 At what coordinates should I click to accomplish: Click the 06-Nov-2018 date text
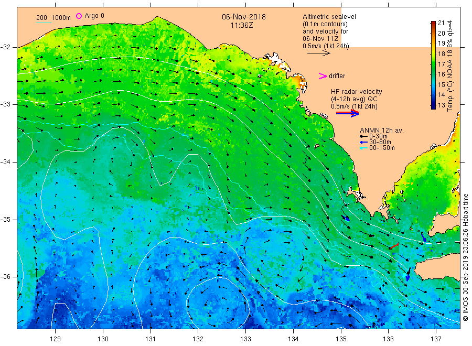click(244, 17)
